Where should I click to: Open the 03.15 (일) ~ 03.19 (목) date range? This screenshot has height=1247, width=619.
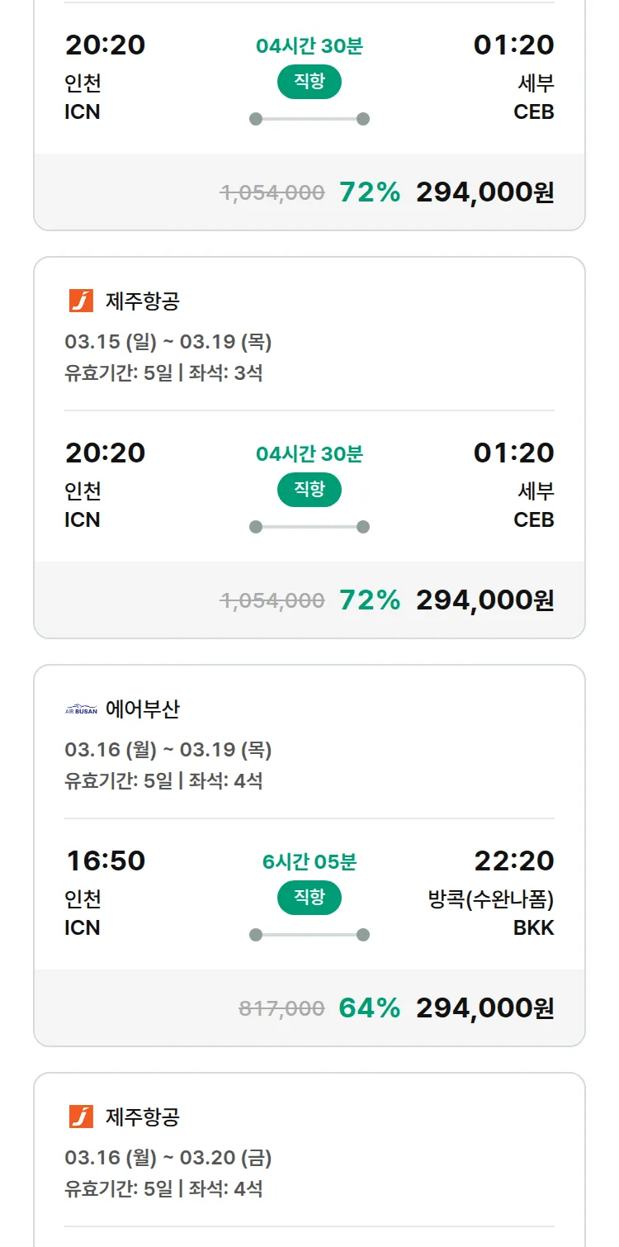[x=168, y=342]
